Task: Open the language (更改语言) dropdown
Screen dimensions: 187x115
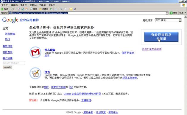Action: (168, 20)
